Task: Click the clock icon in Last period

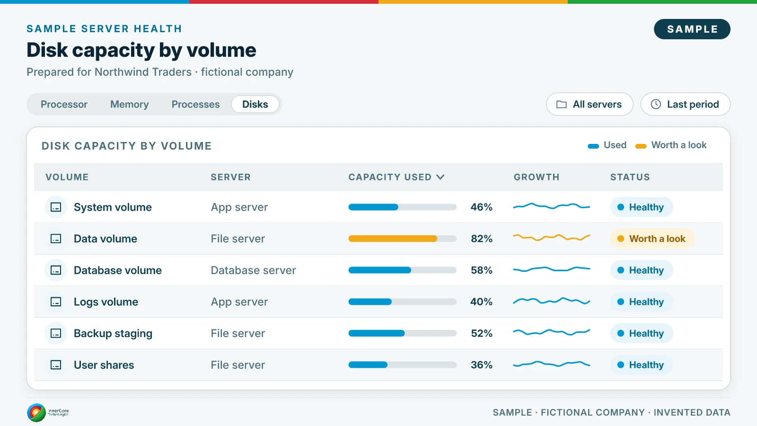Action: pyautogui.click(x=656, y=105)
